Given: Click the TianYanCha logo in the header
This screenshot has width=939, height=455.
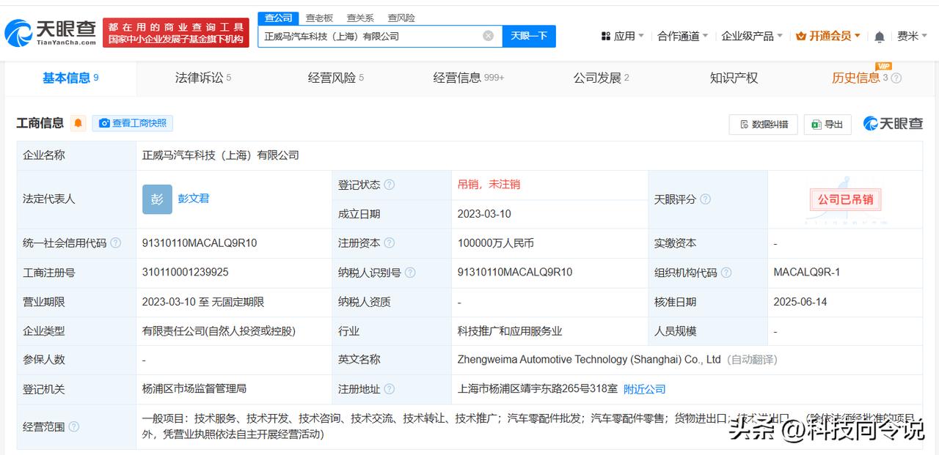Looking at the screenshot, I should point(50,33).
